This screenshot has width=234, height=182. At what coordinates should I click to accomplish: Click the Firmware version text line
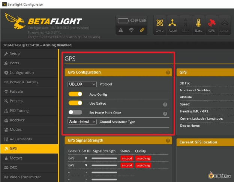(x=44, y=32)
